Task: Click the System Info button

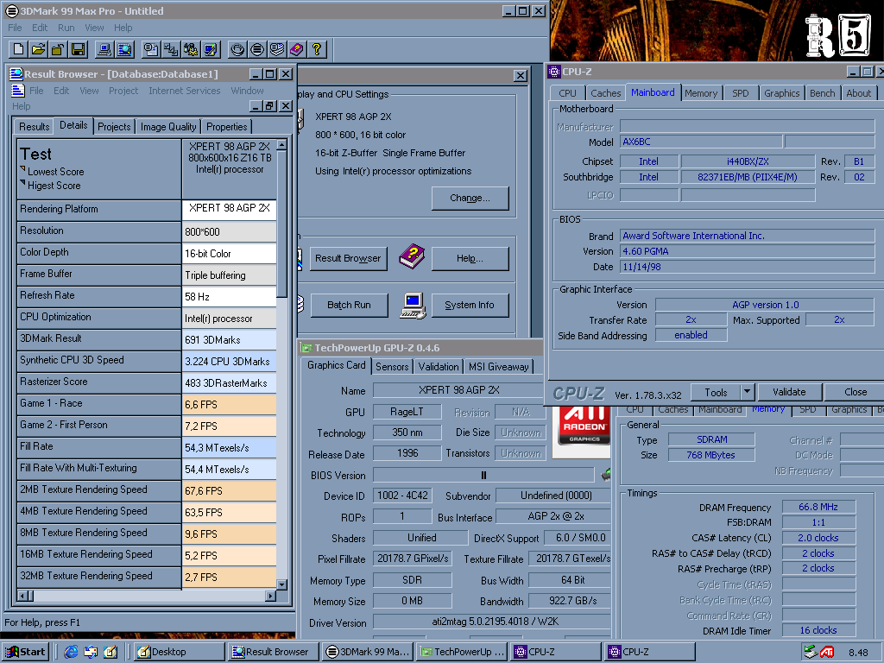Action: (x=470, y=305)
